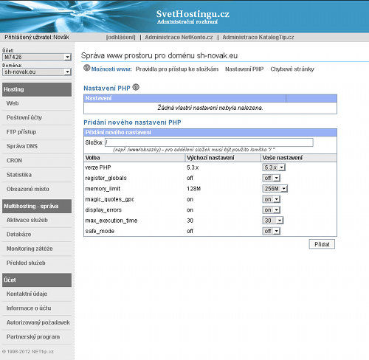Click the safe_mode option label
Viewport: 369px width, 360px height.
[100, 231]
